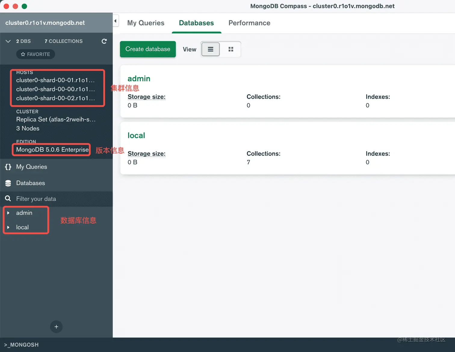Click the green macOS maximize button
455x352 pixels.
pos(24,6)
